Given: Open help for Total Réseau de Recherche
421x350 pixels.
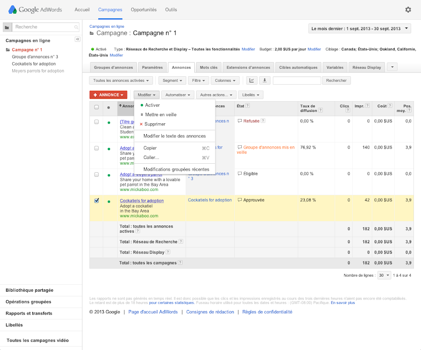Looking at the screenshot, I should [x=181, y=241].
